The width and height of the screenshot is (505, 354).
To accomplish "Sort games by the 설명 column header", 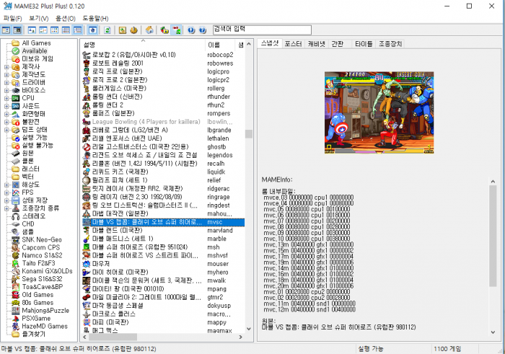I will (142, 45).
